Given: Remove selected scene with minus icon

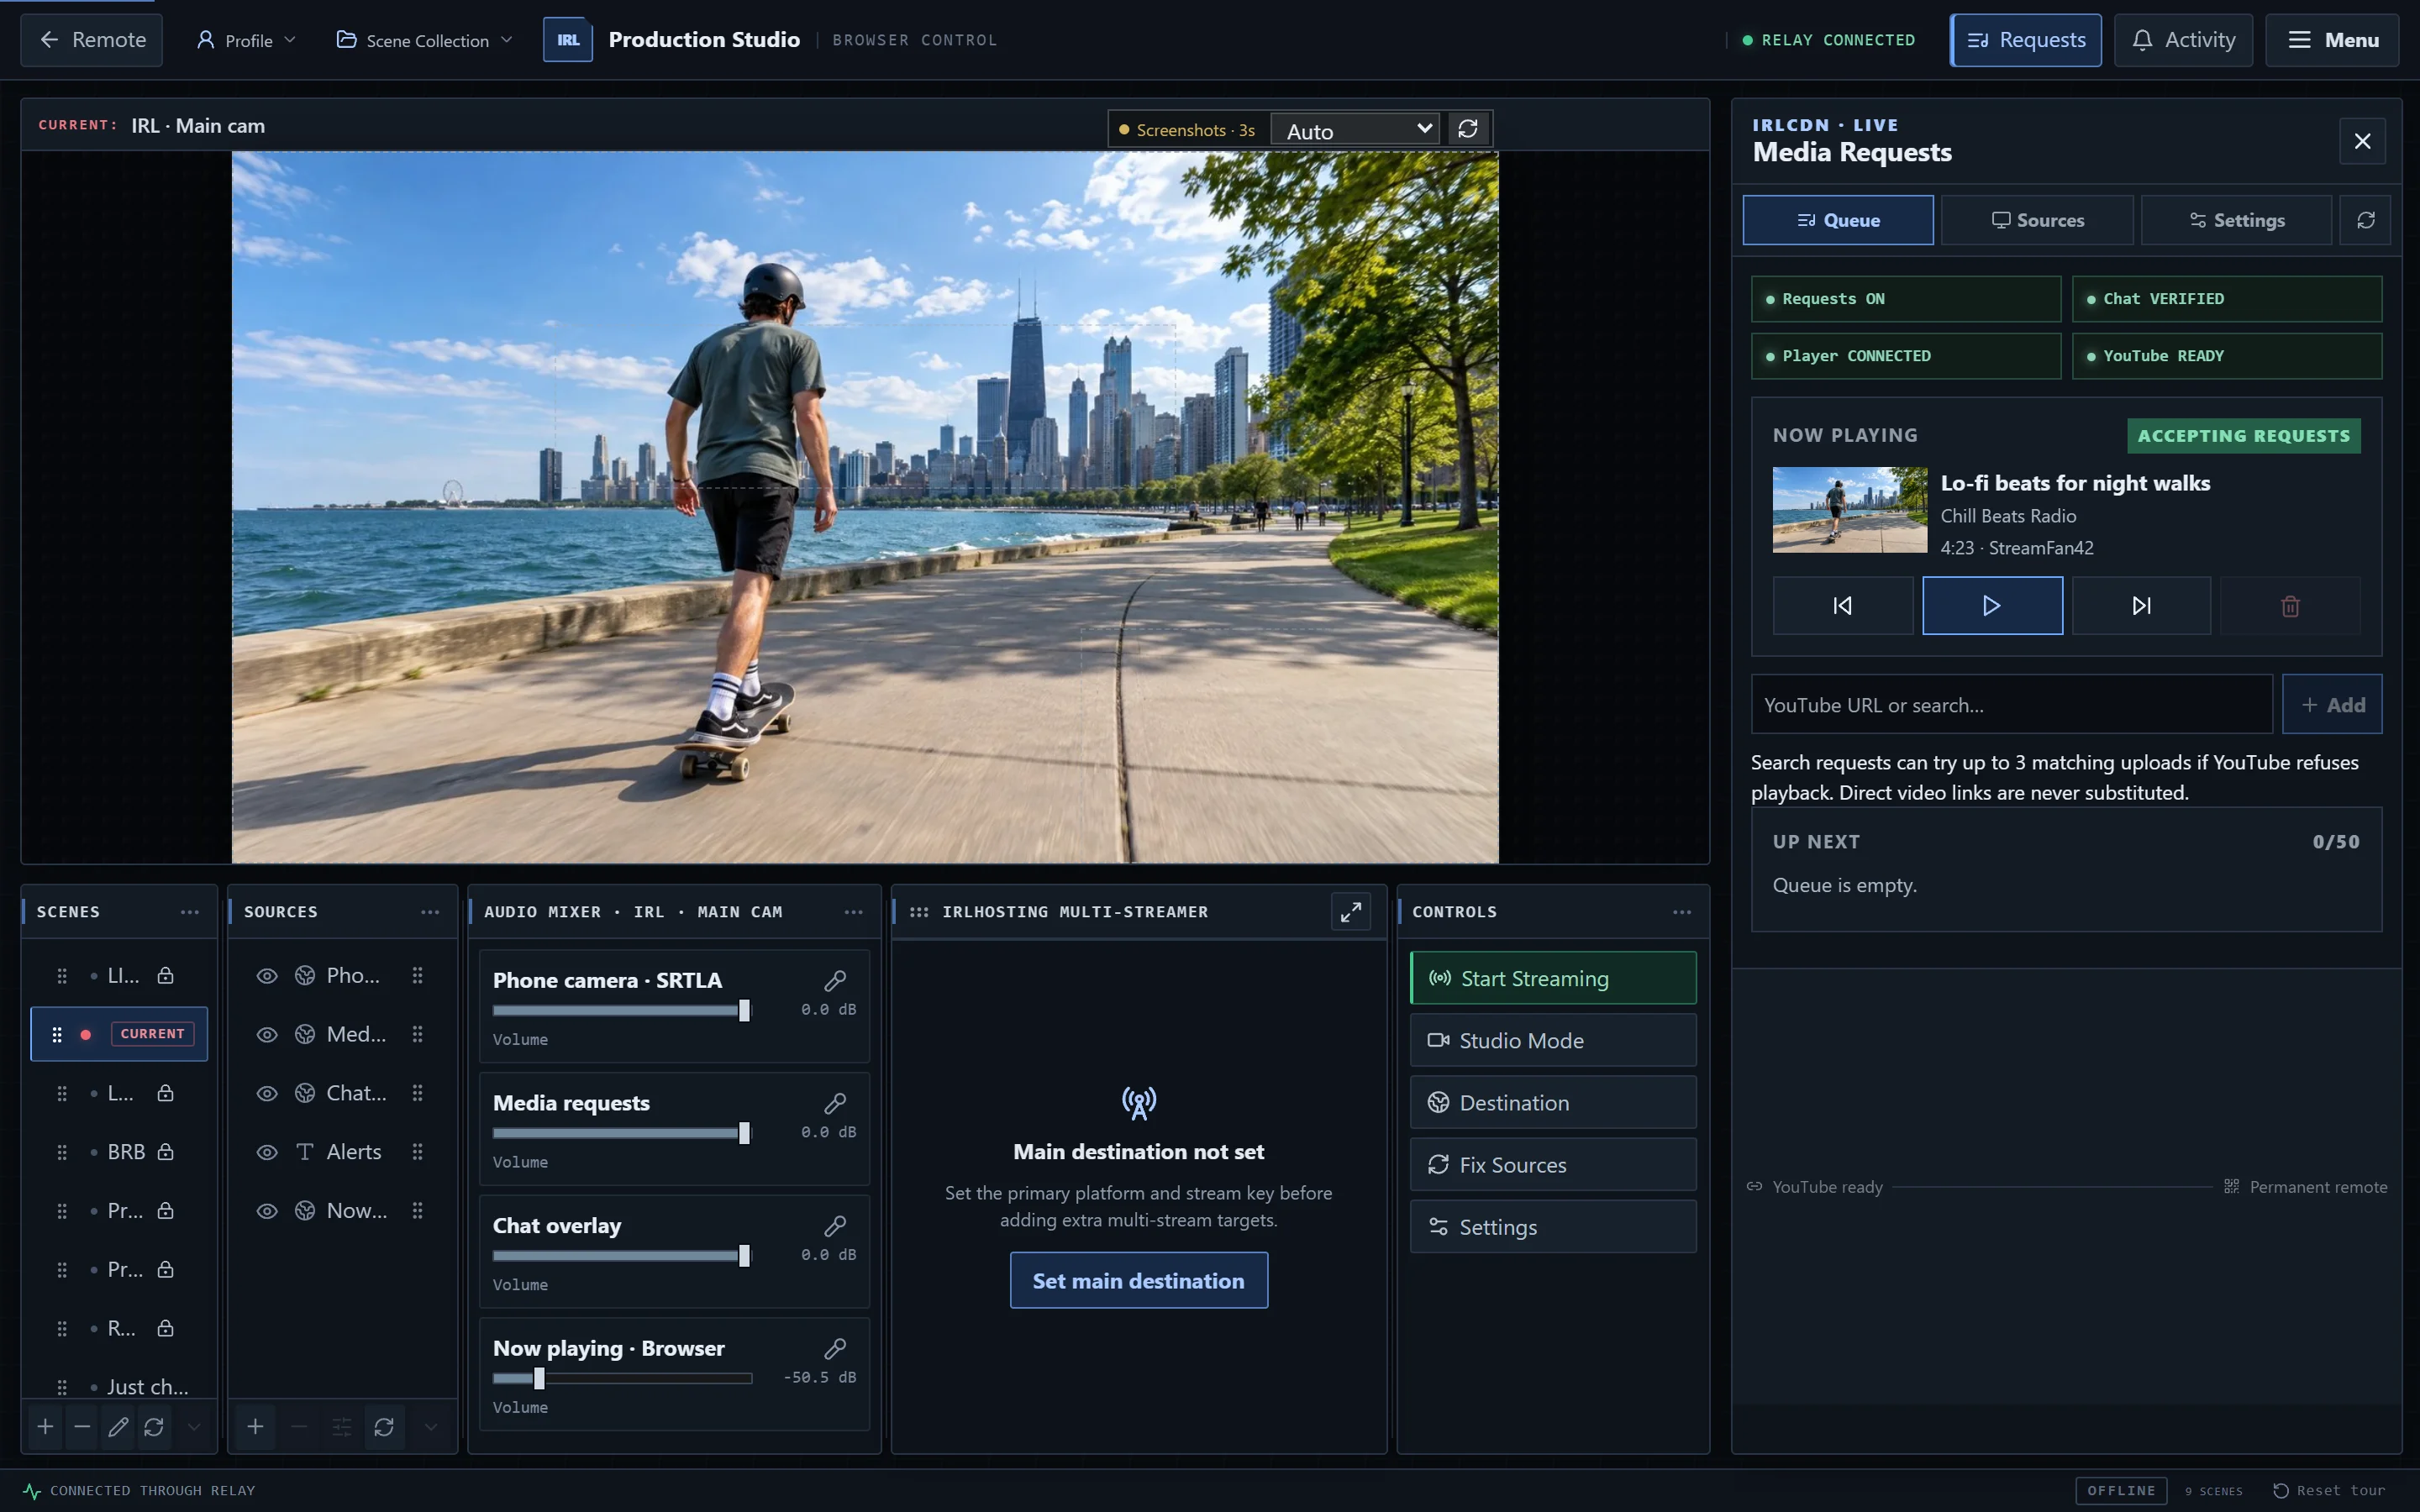Looking at the screenshot, I should coord(82,1426).
